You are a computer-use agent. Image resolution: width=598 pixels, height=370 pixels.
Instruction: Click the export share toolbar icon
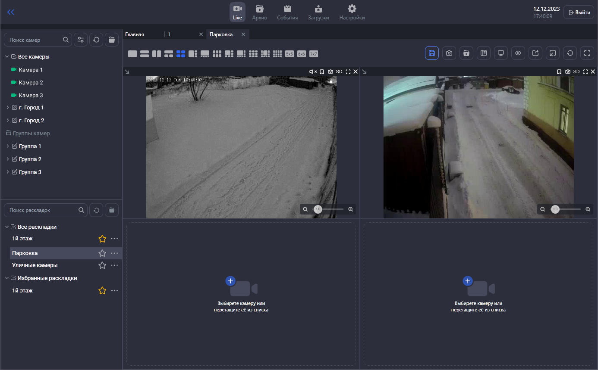tap(535, 53)
